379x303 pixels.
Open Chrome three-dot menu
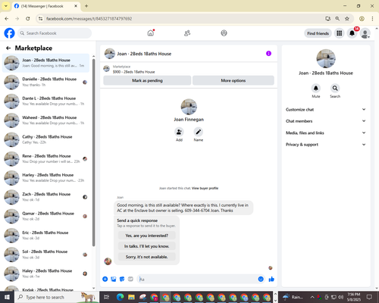tap(372, 19)
